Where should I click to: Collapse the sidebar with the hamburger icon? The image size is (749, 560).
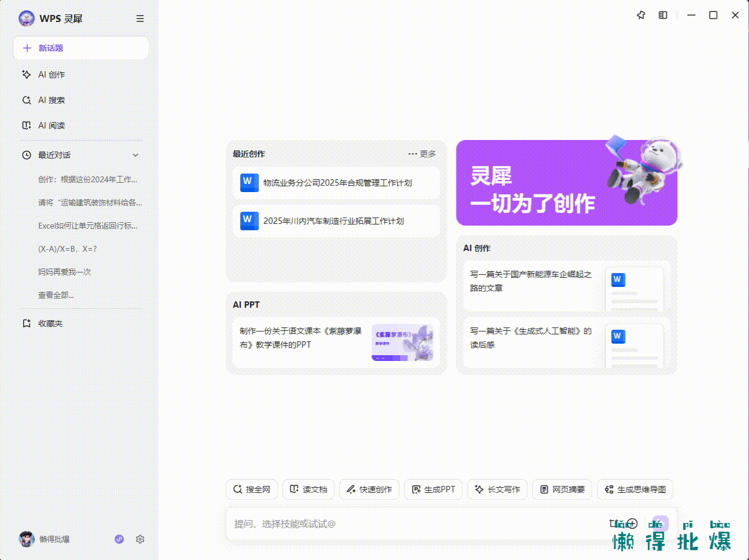click(140, 19)
